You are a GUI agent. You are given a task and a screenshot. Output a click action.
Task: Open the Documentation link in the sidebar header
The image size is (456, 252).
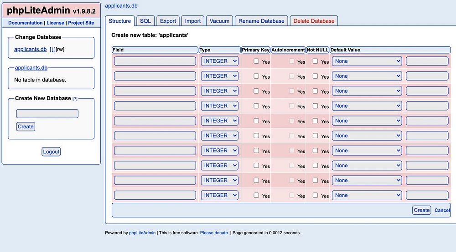point(26,23)
